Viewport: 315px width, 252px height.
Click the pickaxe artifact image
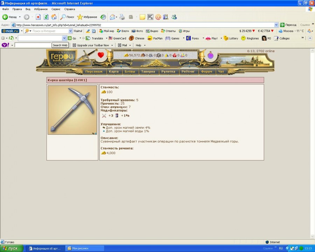[72, 110]
